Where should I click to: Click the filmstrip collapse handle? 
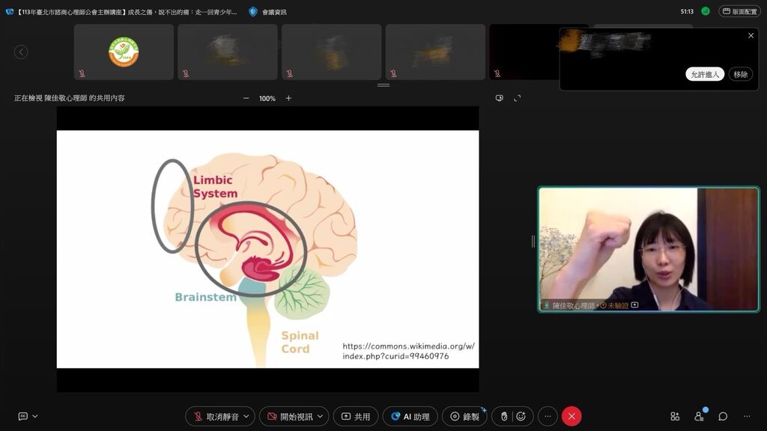[x=383, y=85]
